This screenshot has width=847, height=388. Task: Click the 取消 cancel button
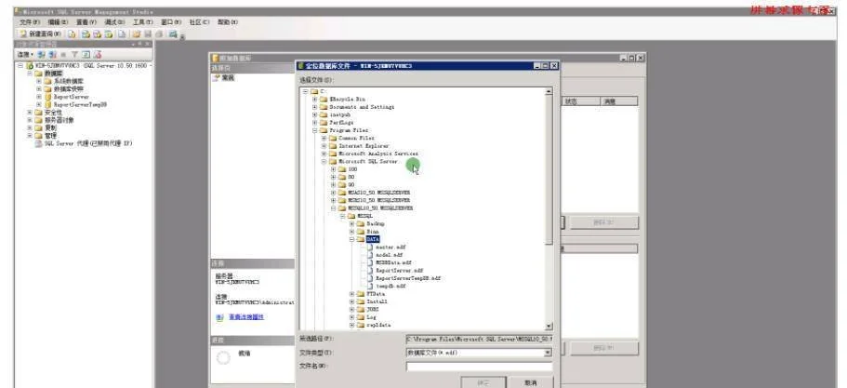point(531,381)
